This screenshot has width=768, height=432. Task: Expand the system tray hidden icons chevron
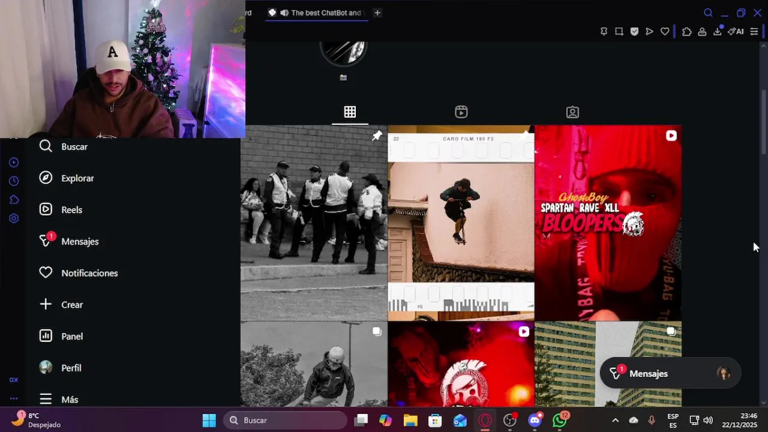615,421
